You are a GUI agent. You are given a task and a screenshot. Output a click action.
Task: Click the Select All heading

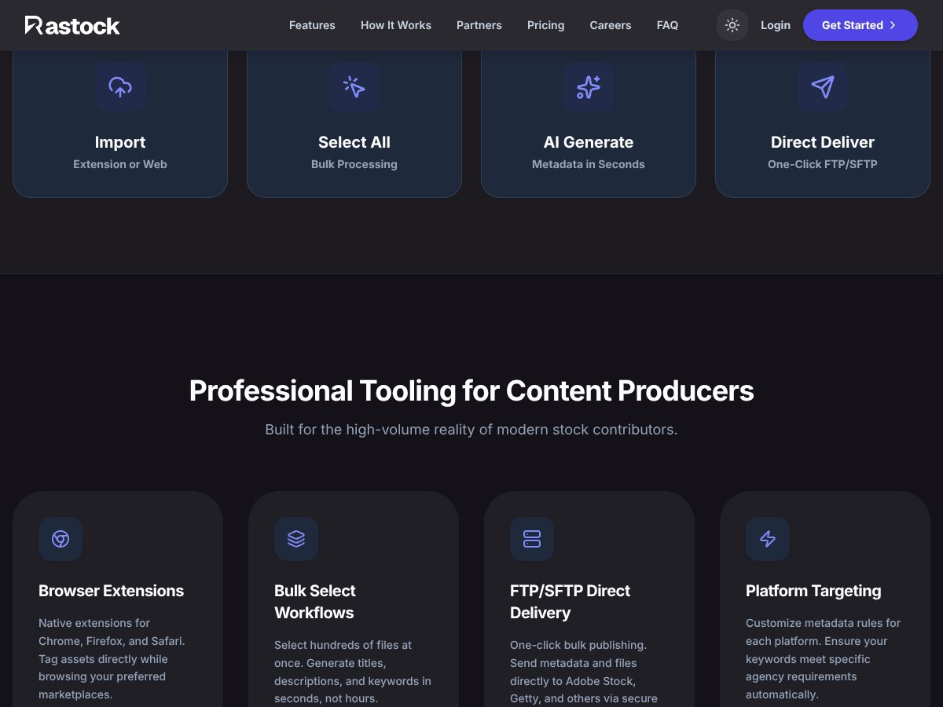[x=354, y=142]
